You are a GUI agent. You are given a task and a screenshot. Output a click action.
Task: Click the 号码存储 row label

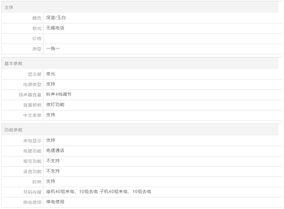(x=32, y=192)
